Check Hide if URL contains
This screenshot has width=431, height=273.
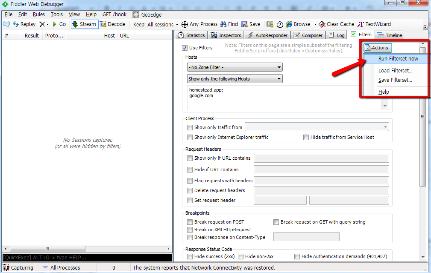[x=190, y=170]
